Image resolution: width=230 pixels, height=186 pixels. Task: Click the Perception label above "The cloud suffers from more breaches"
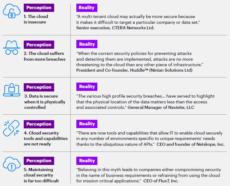pos(39,45)
